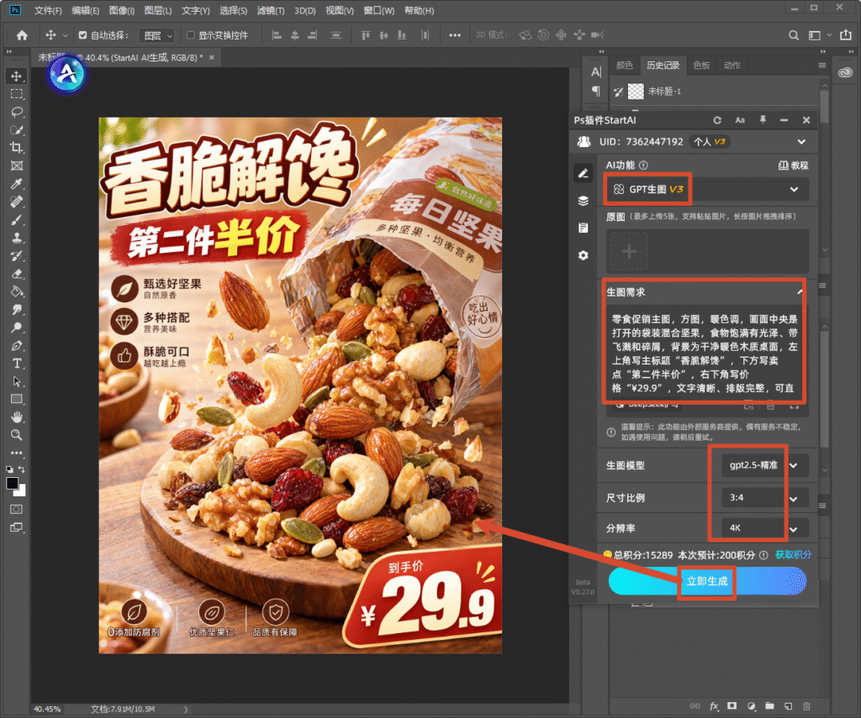Toggle Quick Mask mode
Screen dimensions: 861x718
coord(17,509)
